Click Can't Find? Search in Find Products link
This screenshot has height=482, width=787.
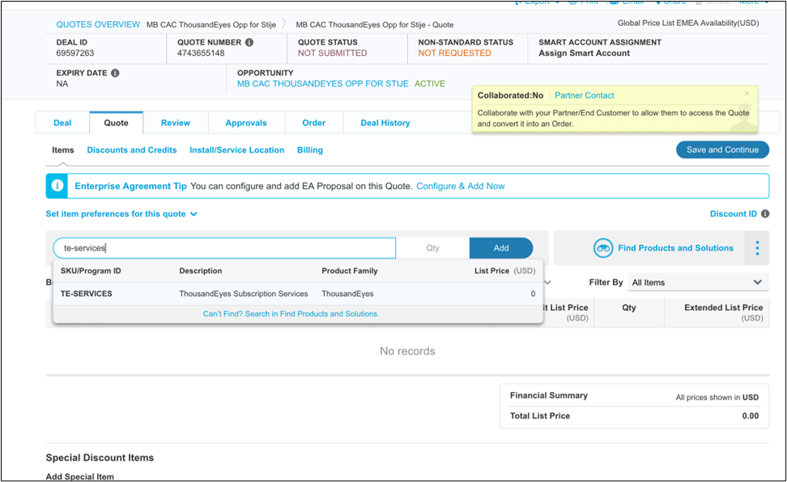click(291, 314)
